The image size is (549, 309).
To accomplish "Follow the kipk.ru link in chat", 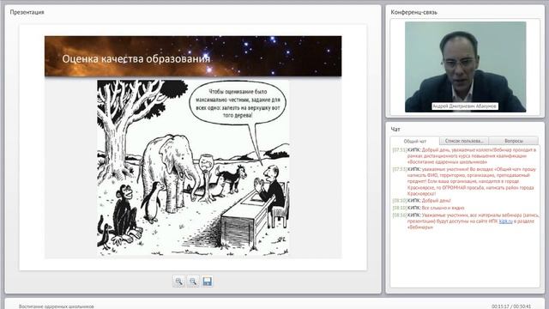I will point(505,221).
